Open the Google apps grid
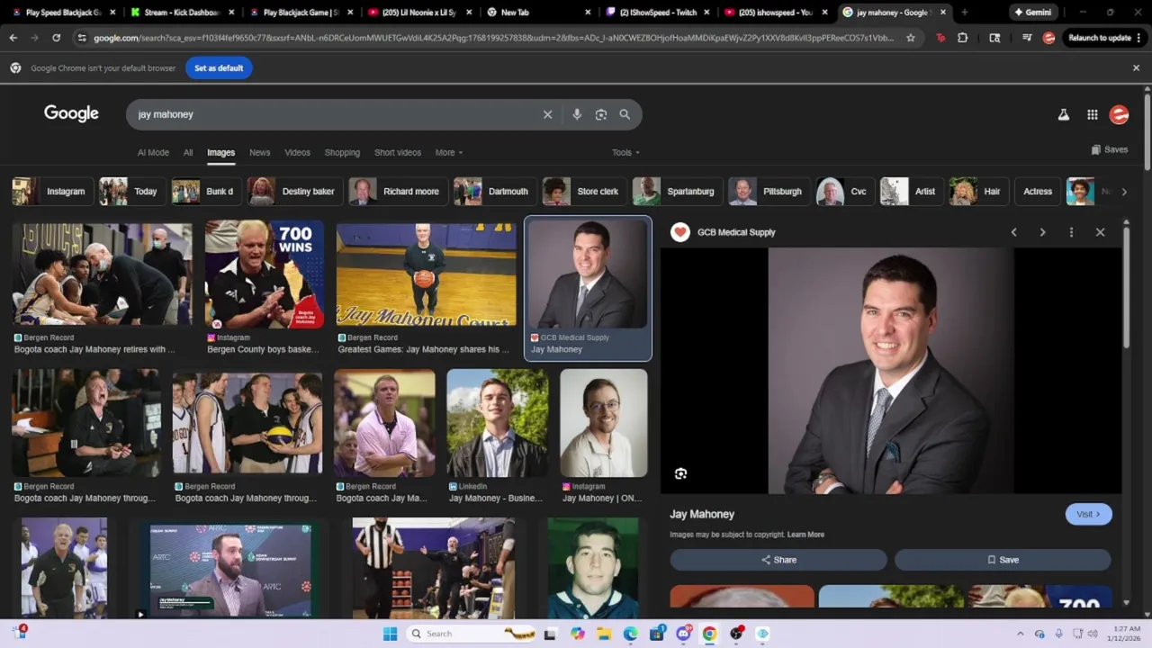The image size is (1152, 648). coord(1092,114)
